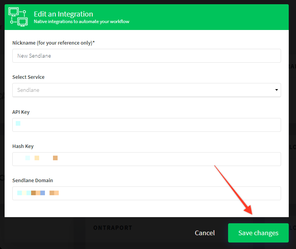Click the integration header icon
296x249 pixels.
click(18, 17)
